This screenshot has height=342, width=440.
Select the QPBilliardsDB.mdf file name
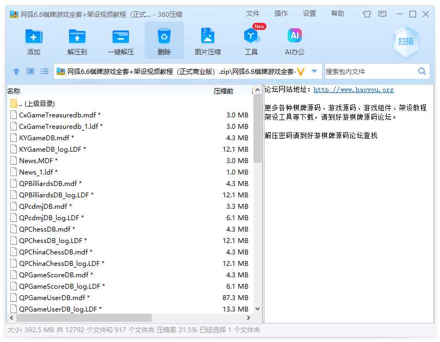point(50,183)
